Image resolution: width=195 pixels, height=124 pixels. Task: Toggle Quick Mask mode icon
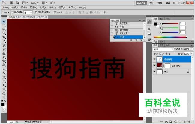pos(4,110)
